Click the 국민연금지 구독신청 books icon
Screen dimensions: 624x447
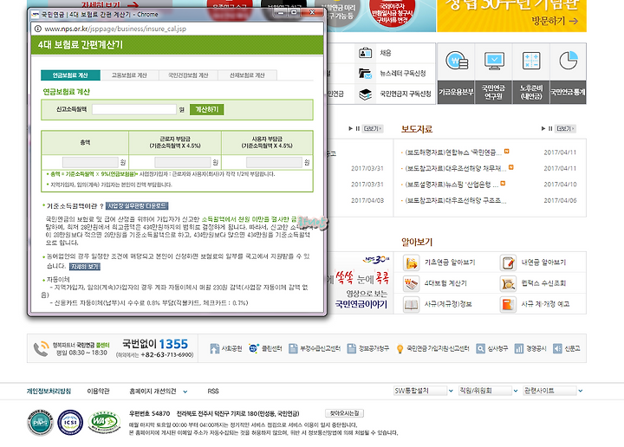[x=366, y=94]
